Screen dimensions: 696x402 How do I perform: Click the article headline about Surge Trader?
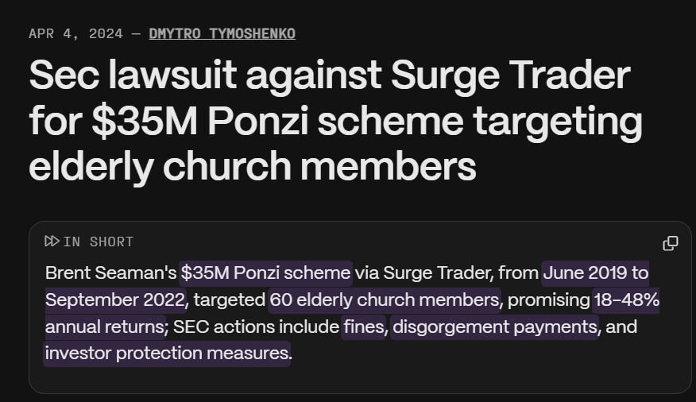(335, 120)
